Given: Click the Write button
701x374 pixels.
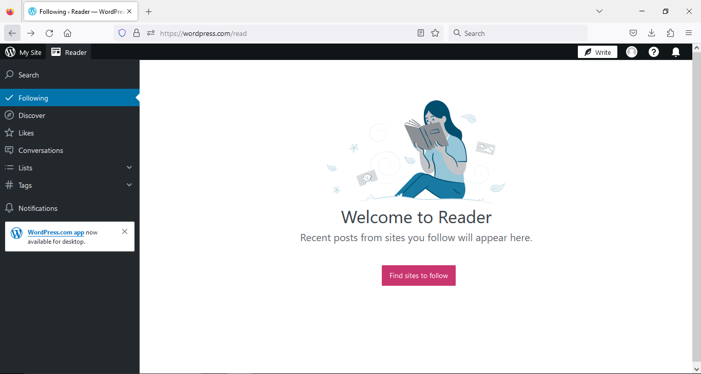Looking at the screenshot, I should click(x=597, y=52).
